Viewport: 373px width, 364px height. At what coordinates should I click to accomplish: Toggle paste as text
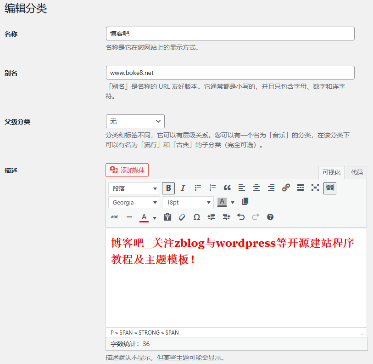167,217
